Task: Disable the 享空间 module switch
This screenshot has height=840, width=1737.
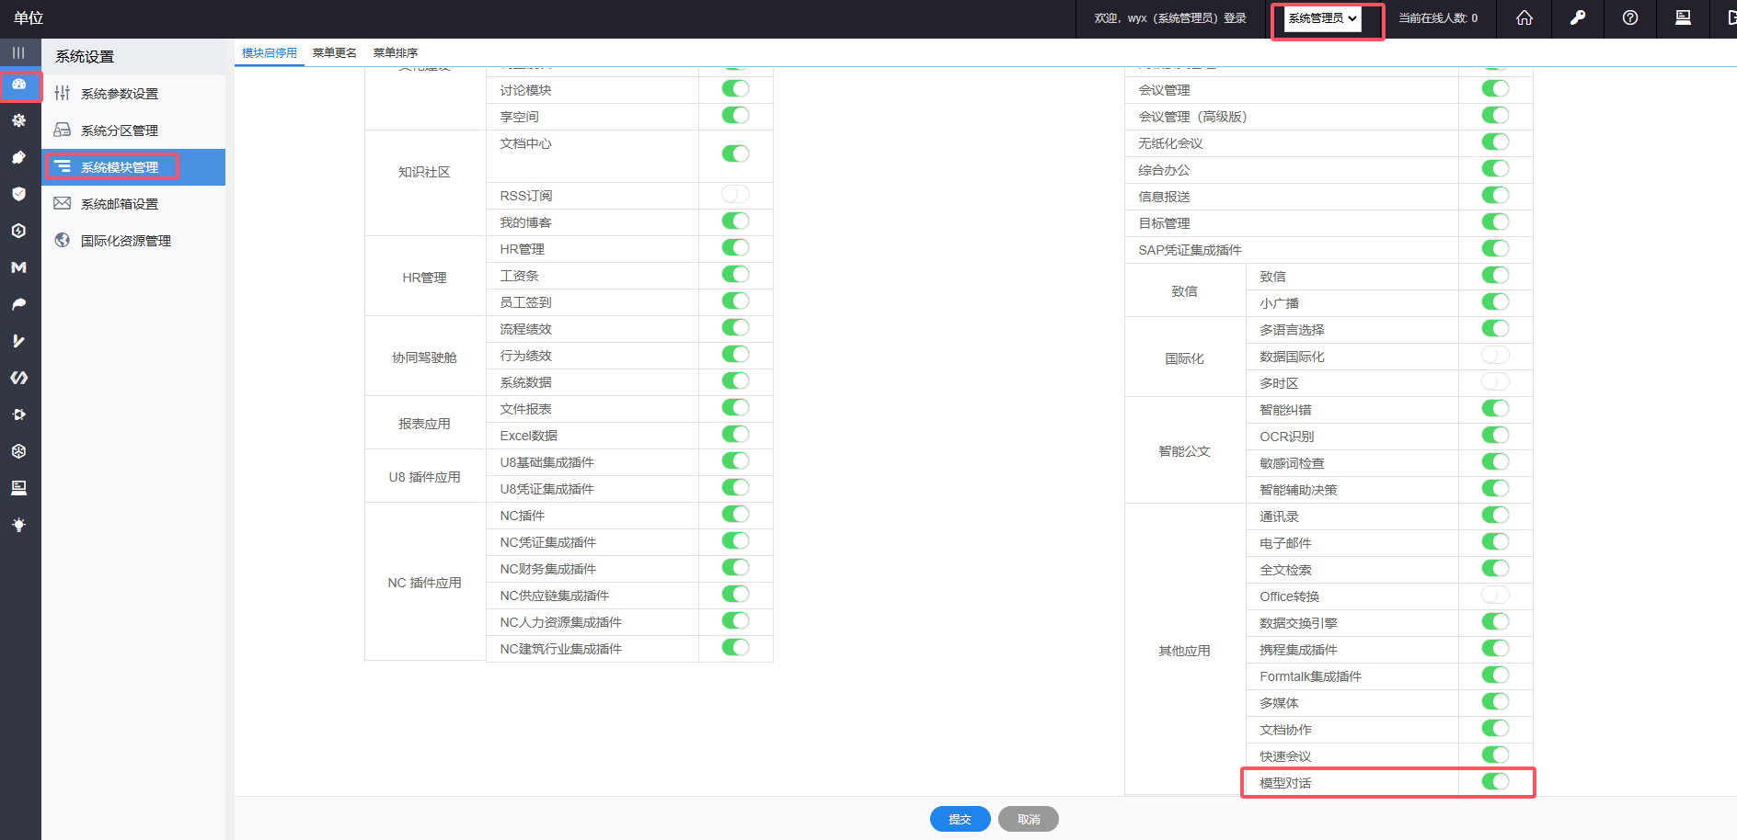Action: pyautogui.click(x=735, y=115)
